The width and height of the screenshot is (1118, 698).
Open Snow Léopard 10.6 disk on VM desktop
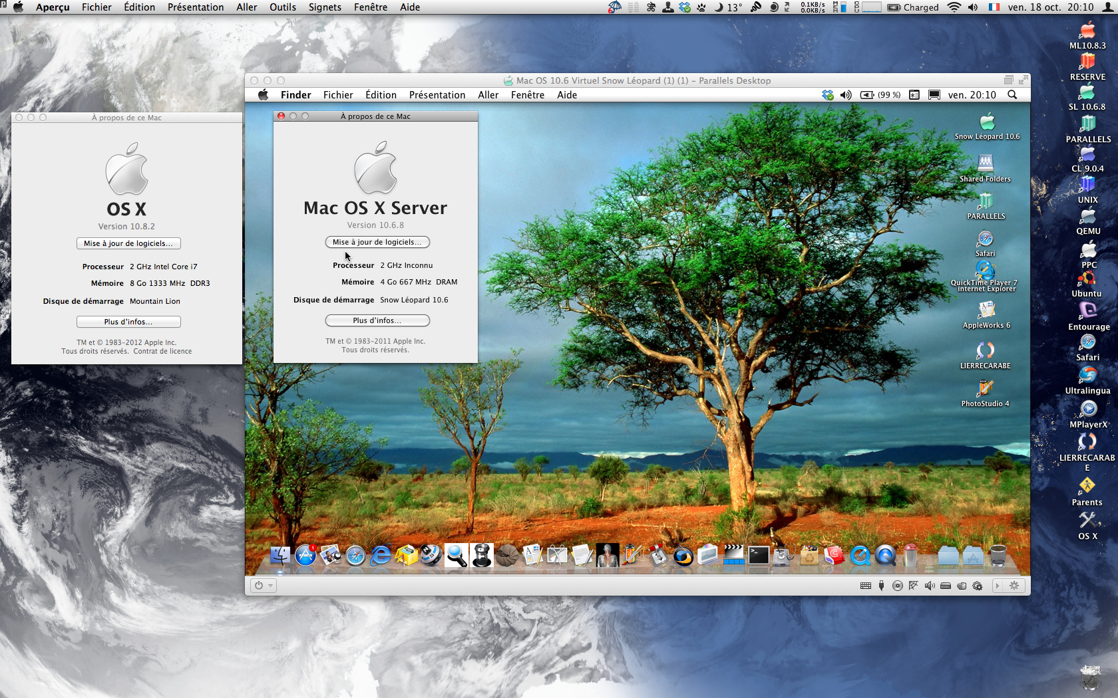pyautogui.click(x=987, y=127)
